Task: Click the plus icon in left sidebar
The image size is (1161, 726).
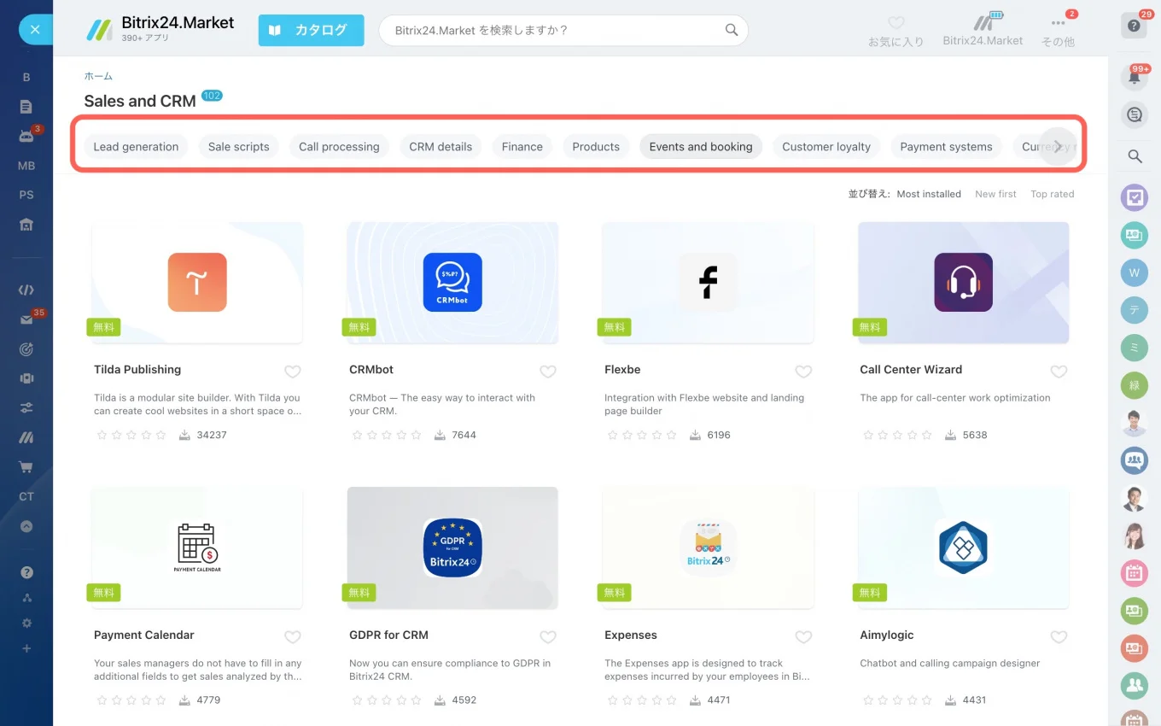Action: 26,649
